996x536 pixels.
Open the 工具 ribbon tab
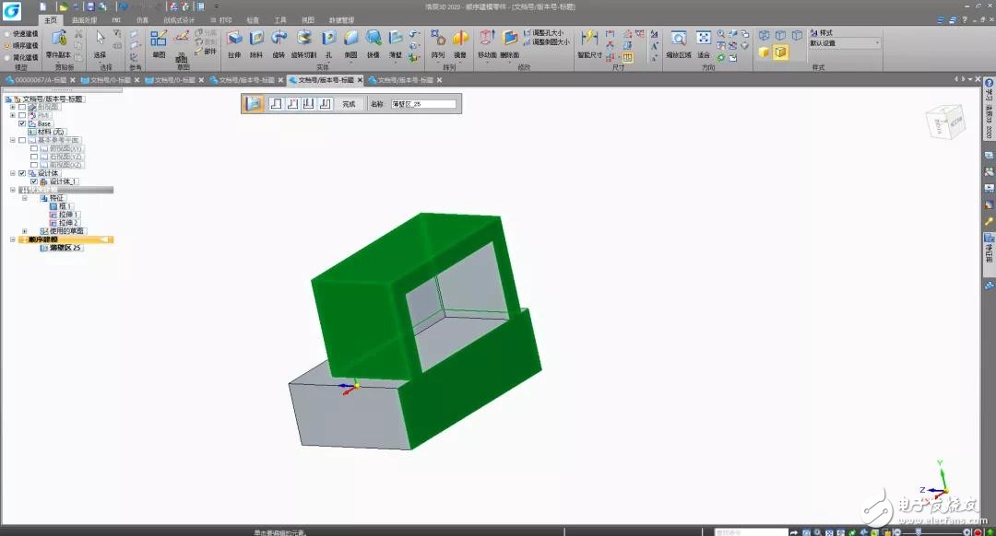coord(280,20)
